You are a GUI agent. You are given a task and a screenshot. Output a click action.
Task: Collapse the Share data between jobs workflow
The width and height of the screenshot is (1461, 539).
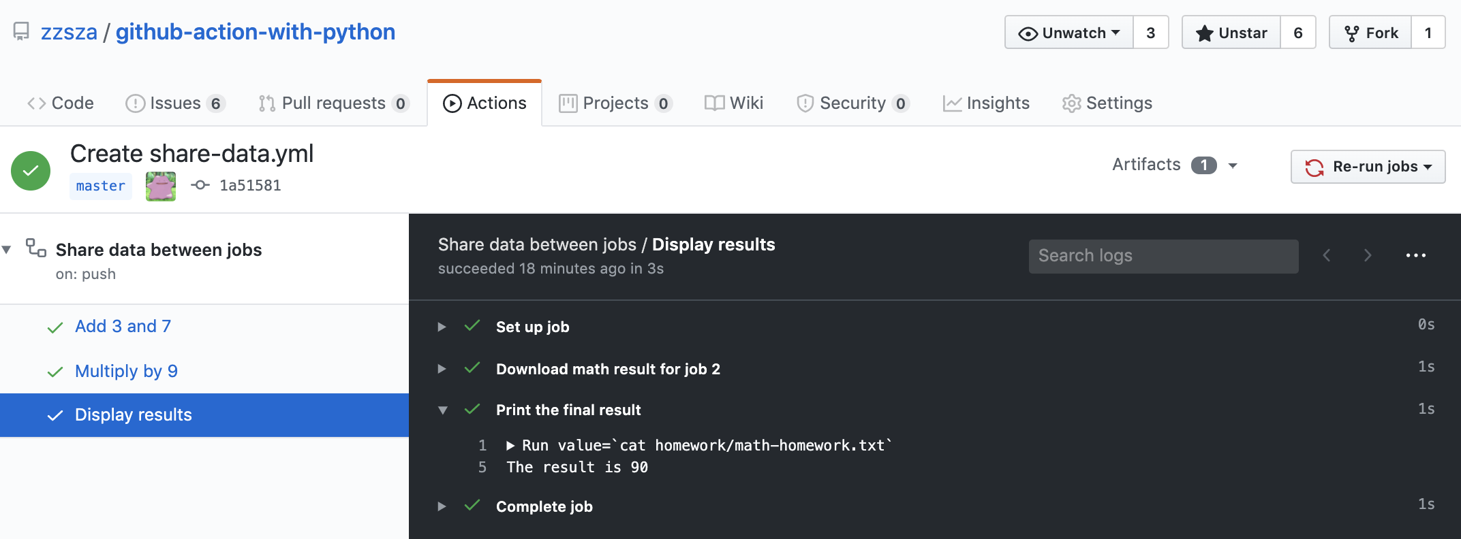click(7, 250)
